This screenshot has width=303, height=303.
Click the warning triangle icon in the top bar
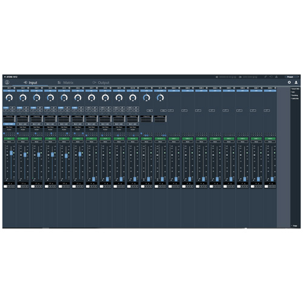276,77
